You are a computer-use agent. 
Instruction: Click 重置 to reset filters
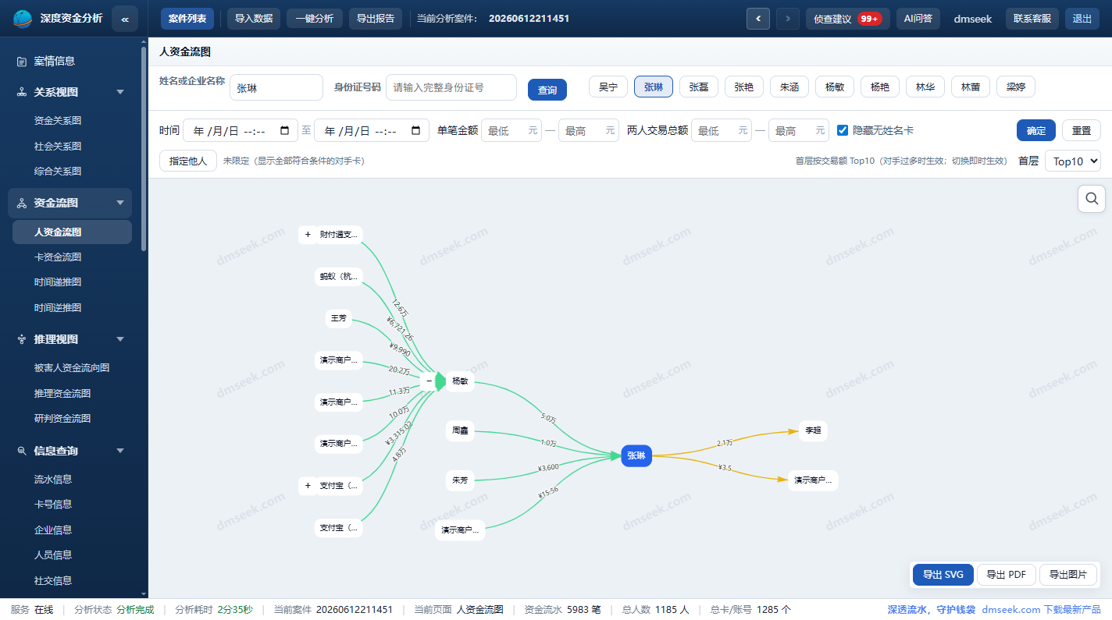click(1082, 130)
